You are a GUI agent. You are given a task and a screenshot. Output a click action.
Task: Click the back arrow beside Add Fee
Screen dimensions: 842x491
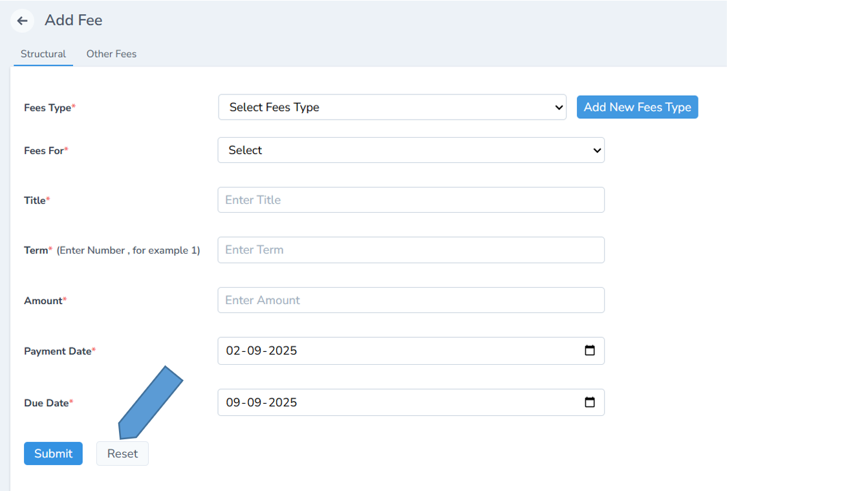pyautogui.click(x=22, y=21)
